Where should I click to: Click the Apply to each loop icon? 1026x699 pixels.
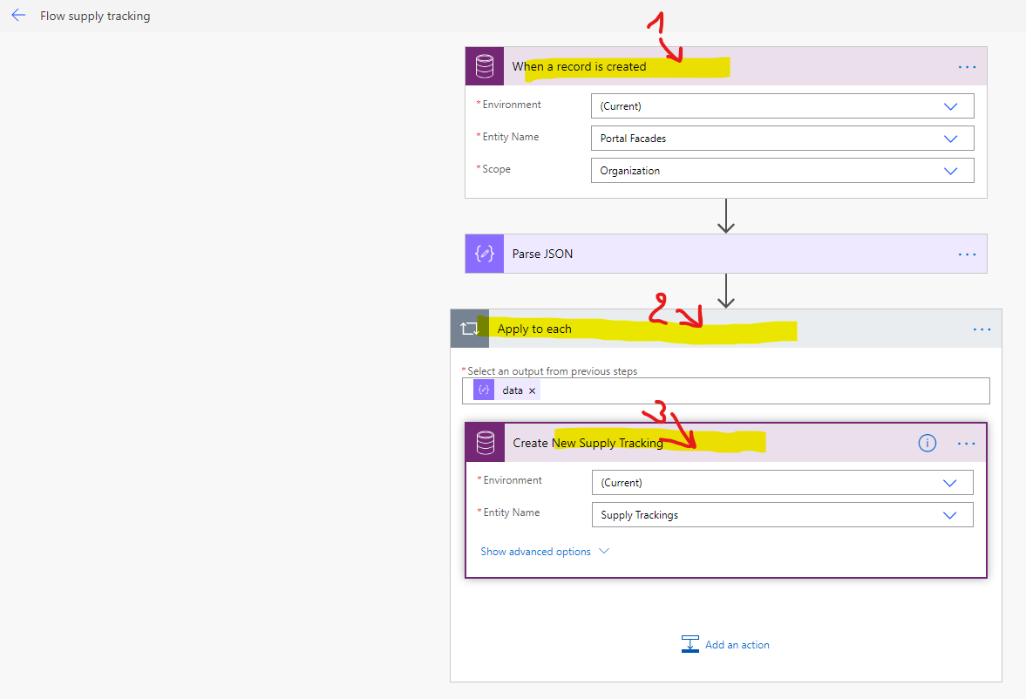point(470,329)
